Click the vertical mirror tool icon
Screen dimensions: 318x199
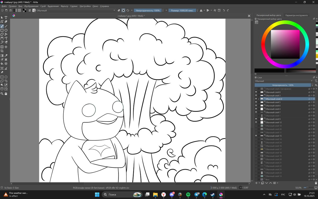(208, 10)
